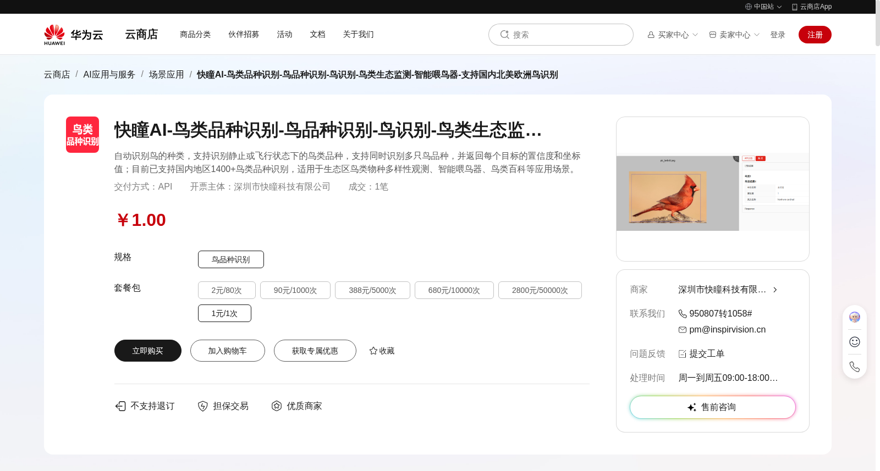Click the bird species product icon

82,135
